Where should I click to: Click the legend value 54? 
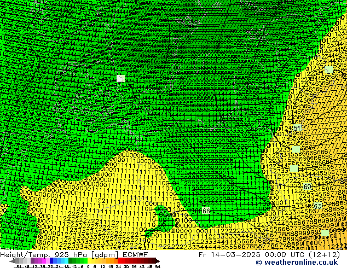tap(158, 267)
